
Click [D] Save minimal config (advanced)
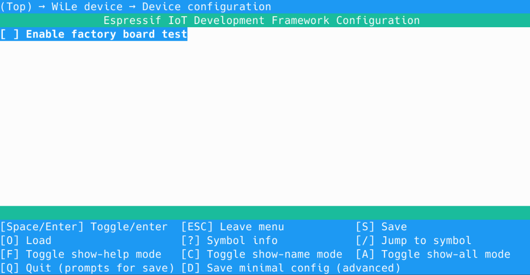(x=290, y=268)
